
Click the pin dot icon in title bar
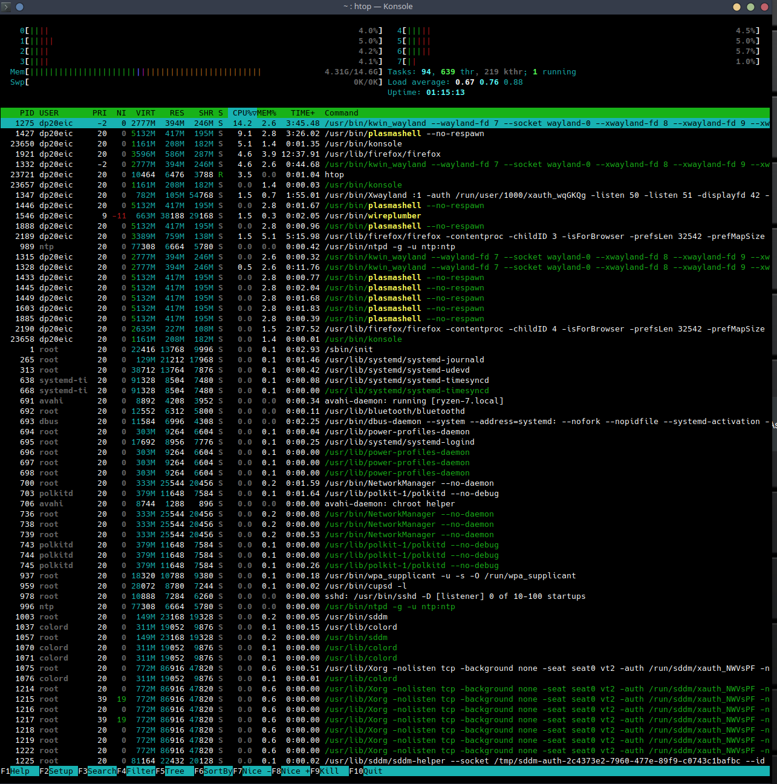[x=19, y=7]
